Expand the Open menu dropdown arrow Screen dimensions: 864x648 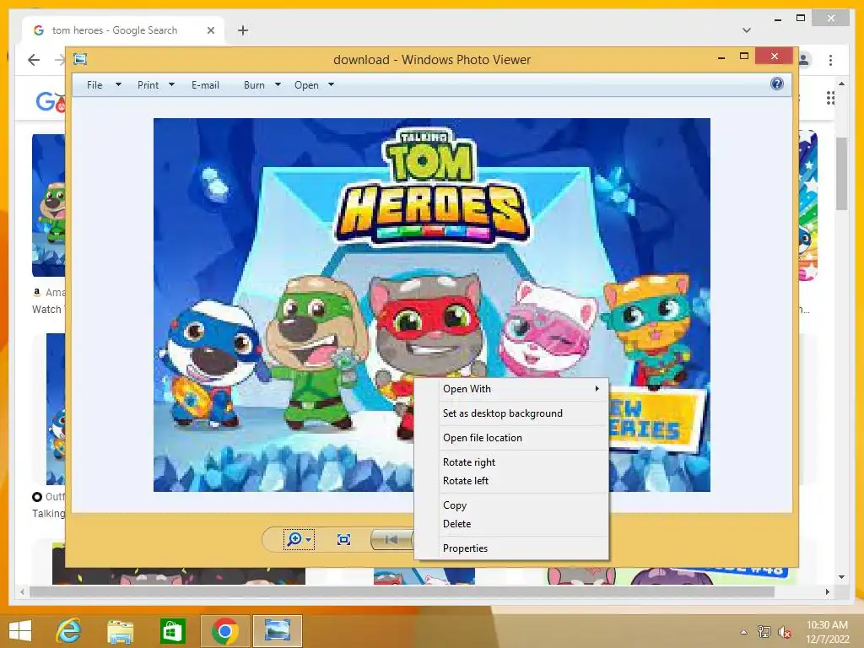331,85
